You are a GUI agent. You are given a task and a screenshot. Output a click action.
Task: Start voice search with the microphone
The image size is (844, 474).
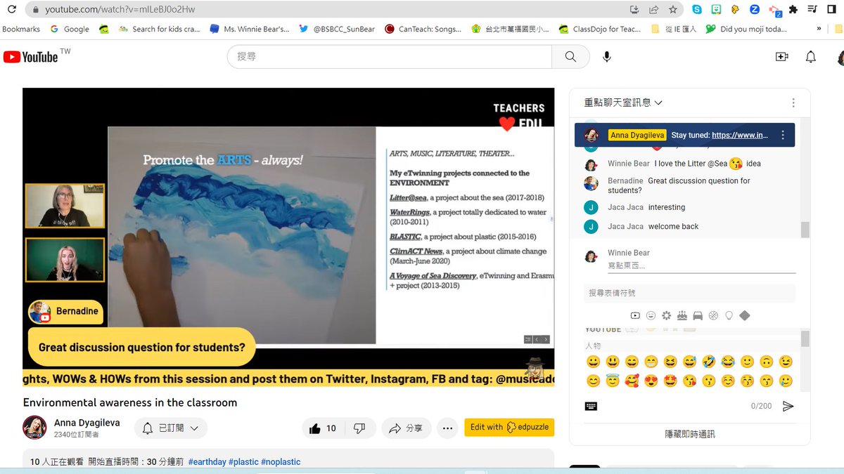(x=607, y=57)
